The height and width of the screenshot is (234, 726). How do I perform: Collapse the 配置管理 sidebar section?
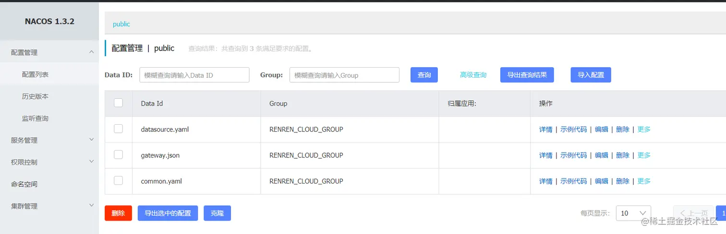[49, 52]
